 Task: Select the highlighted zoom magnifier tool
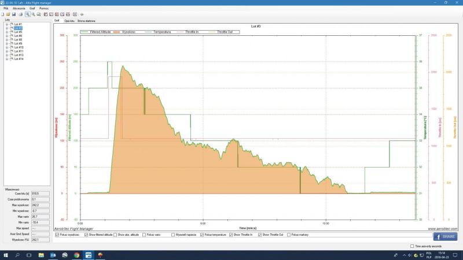tap(27, 14)
